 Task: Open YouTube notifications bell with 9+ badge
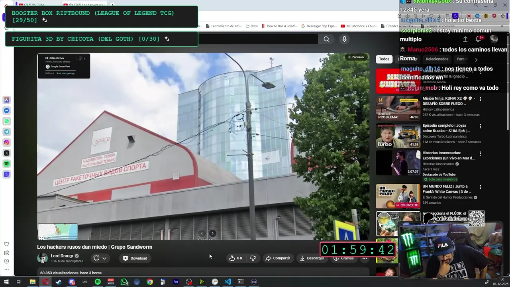coord(478,39)
